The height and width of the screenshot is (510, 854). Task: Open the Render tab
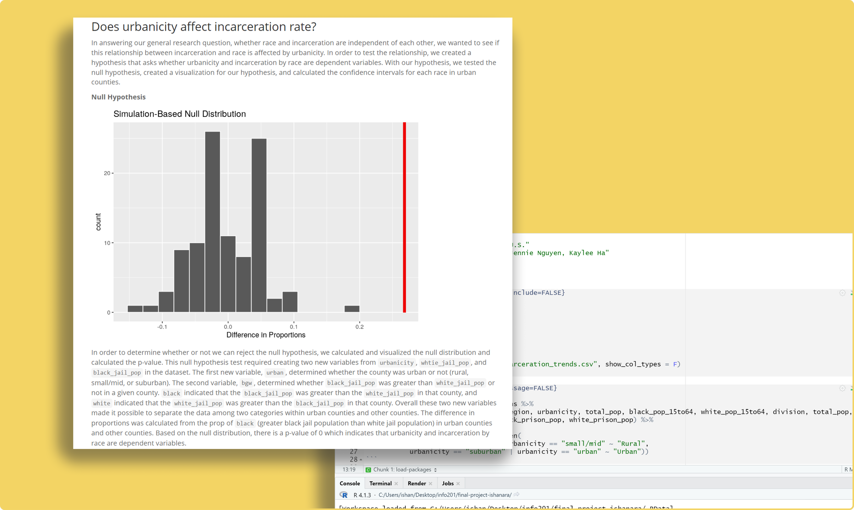coord(417,483)
